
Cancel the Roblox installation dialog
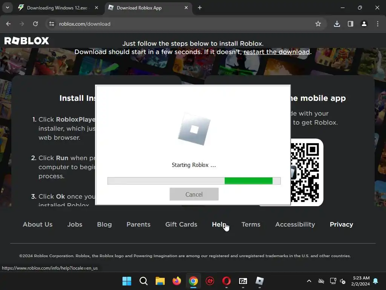click(194, 194)
